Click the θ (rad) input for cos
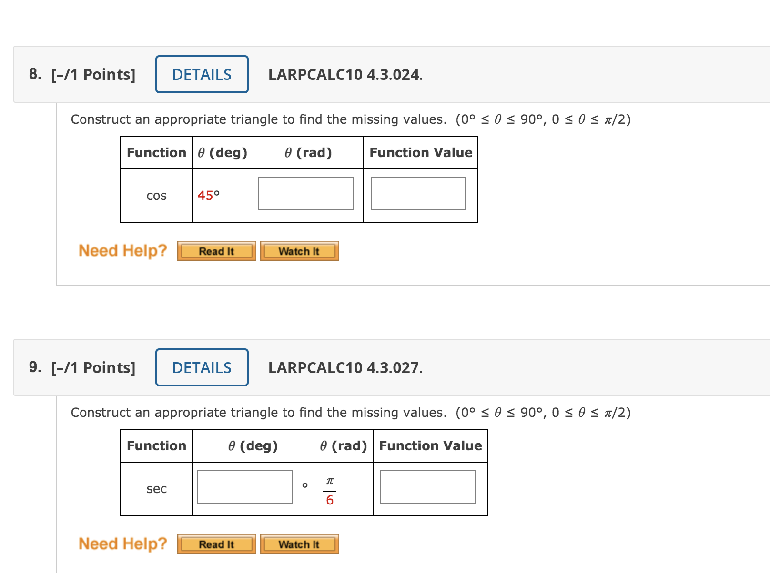Screen dimensions: 770x573 click(306, 194)
